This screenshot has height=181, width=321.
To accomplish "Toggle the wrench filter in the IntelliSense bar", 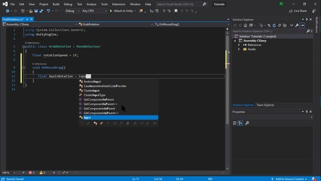I will pos(135,123).
